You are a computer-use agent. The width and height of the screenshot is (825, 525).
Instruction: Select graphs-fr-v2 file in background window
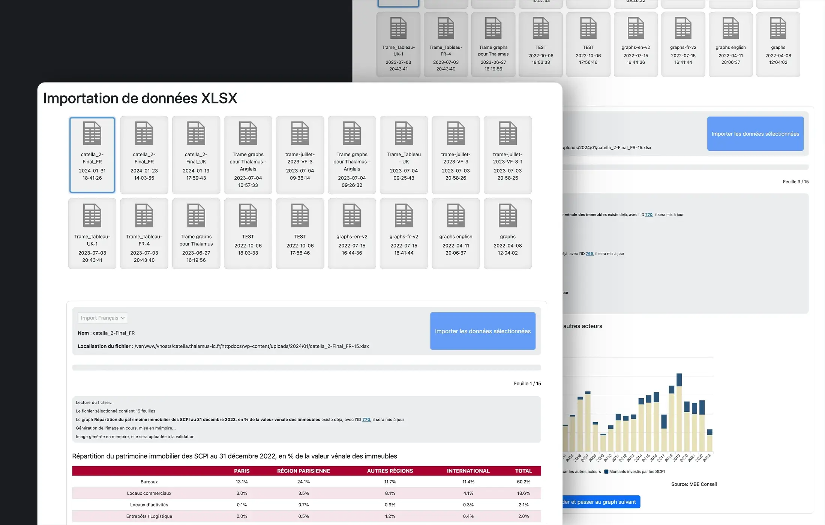[683, 45]
